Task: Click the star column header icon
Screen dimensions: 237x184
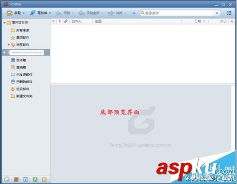Action: (x=232, y=21)
